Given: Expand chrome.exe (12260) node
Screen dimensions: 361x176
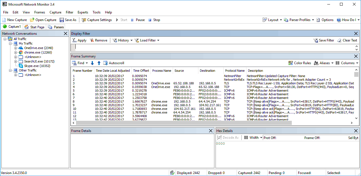Looking at the screenshot, I should click(15, 52).
